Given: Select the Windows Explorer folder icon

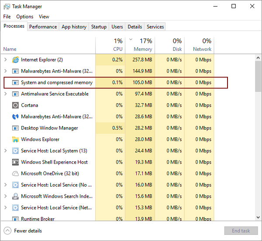Looking at the screenshot, I should [x=15, y=140].
